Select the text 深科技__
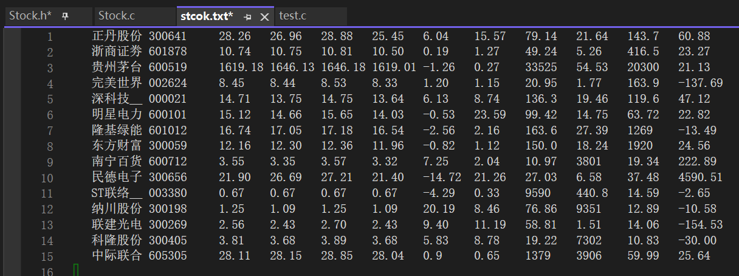Image resolution: width=739 pixels, height=276 pixels. click(117, 98)
